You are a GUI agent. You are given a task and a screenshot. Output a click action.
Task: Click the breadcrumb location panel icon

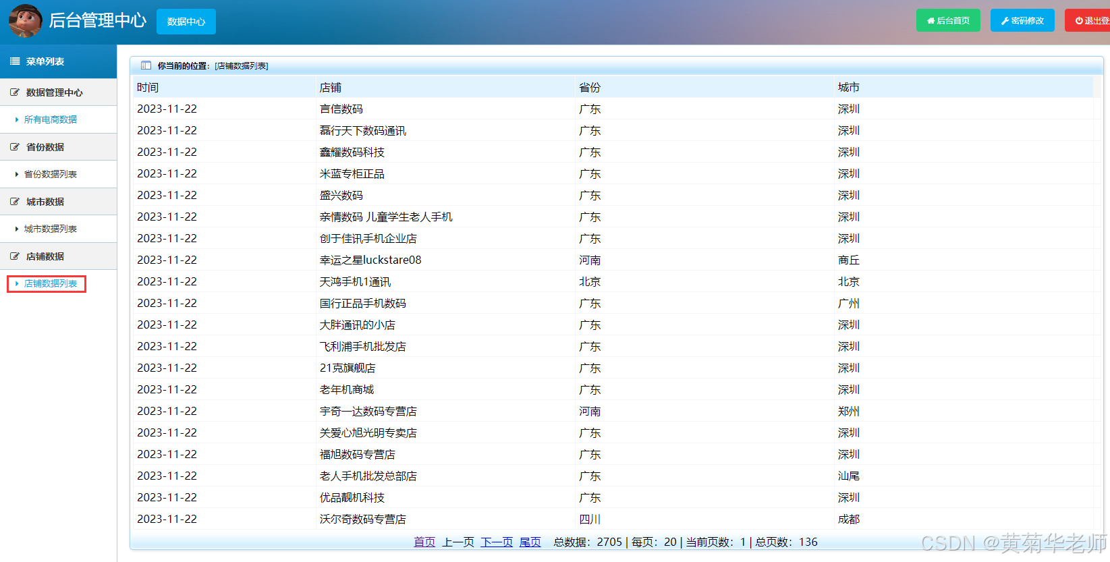coord(146,65)
